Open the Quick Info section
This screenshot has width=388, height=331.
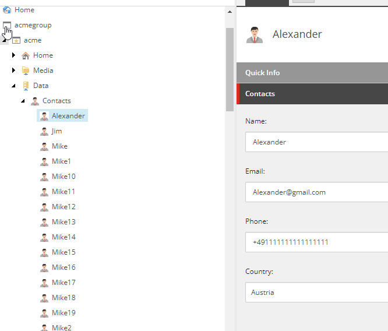[x=312, y=73]
